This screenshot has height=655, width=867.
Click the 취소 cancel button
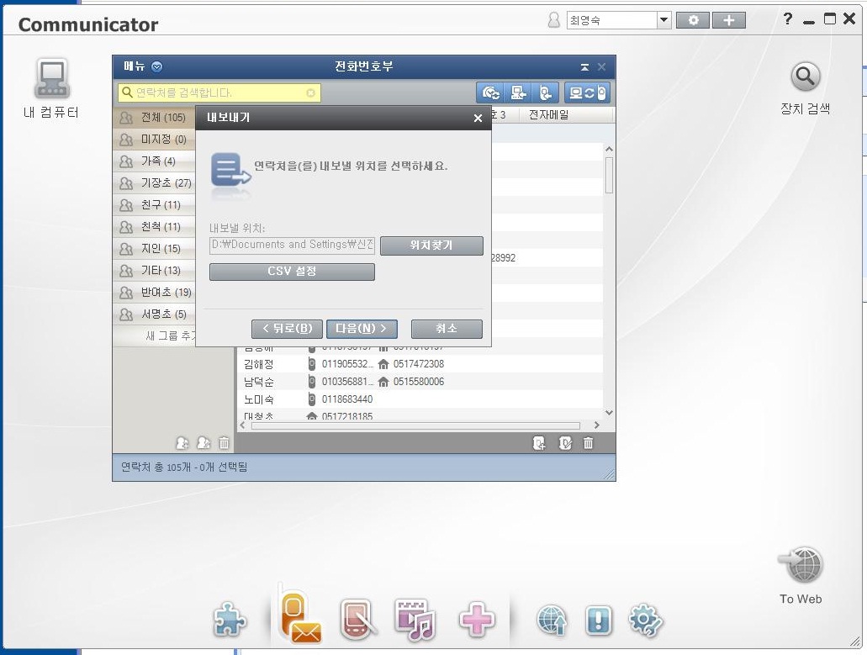[447, 329]
